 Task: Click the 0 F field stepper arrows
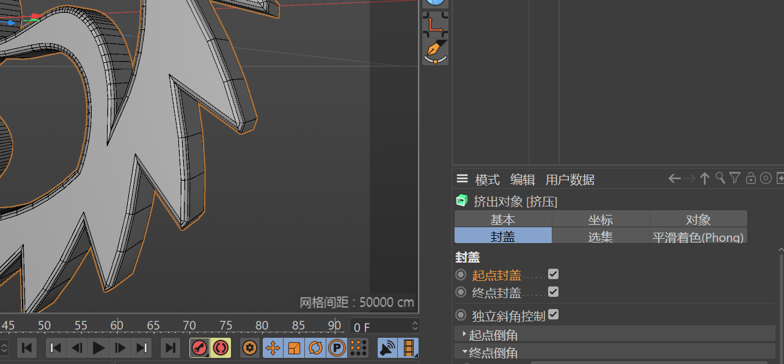[415, 327]
